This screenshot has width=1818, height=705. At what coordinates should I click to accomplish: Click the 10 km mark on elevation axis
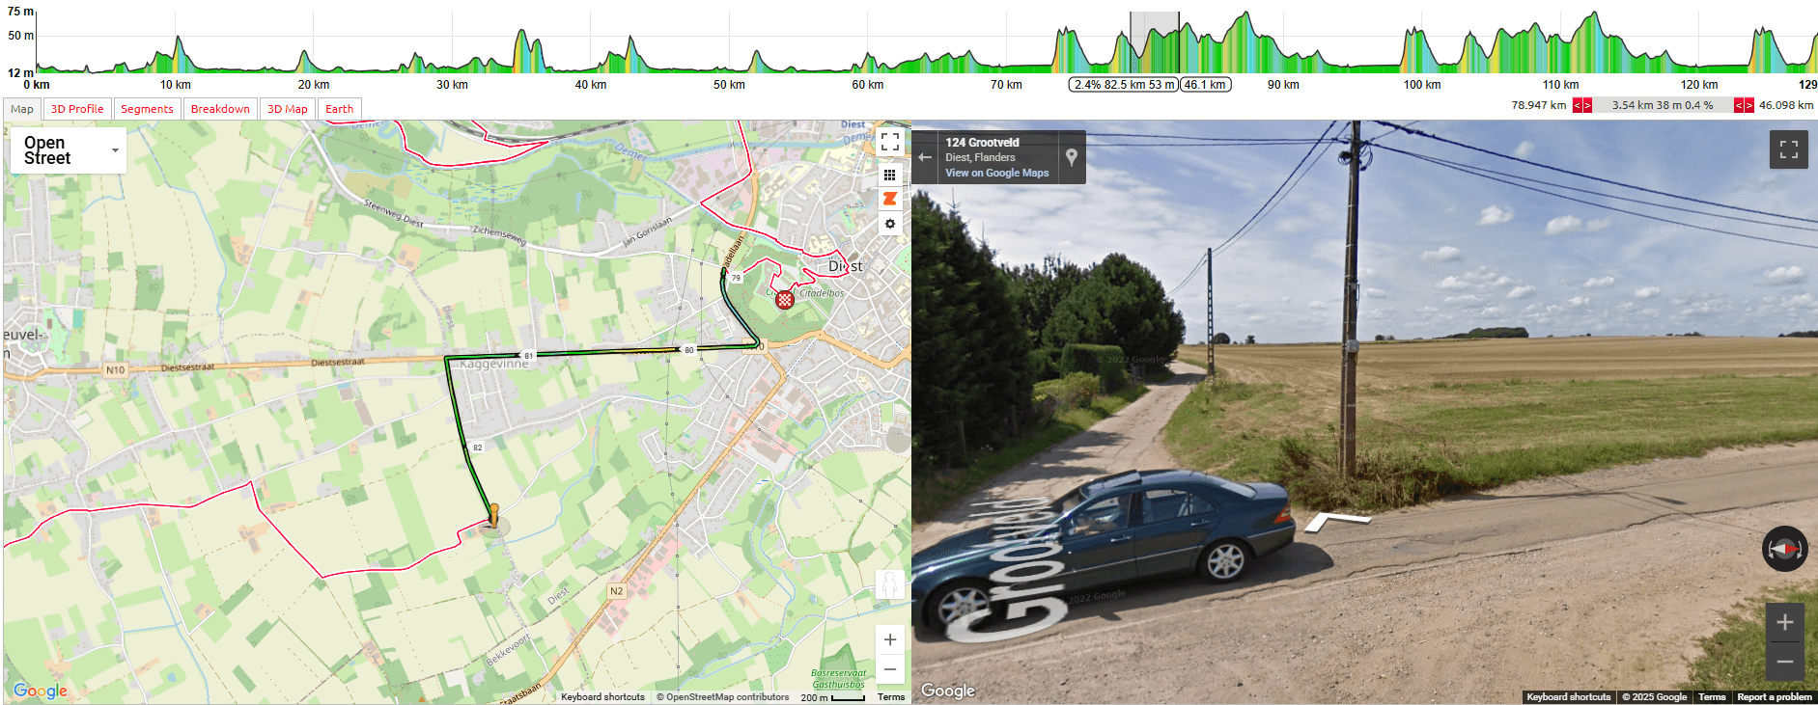[176, 85]
